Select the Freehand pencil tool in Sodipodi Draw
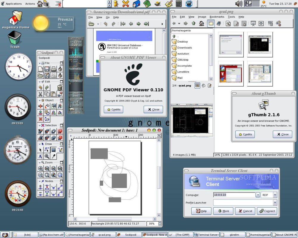The height and width of the screenshot is (238, 298). click(60, 150)
